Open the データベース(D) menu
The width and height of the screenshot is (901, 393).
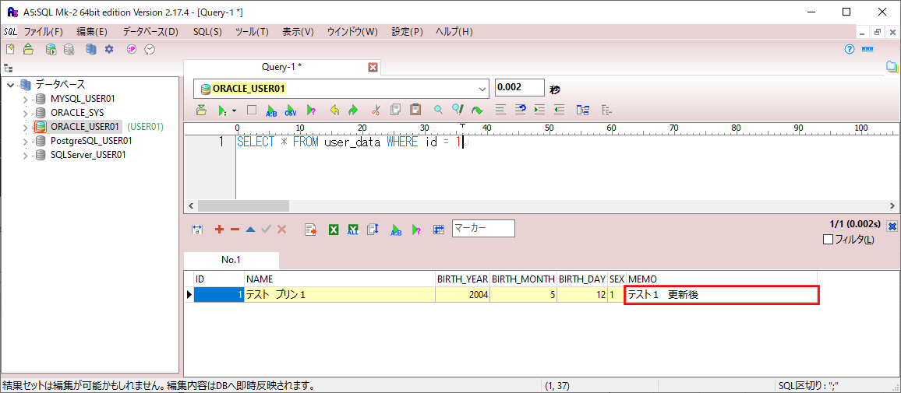point(150,32)
